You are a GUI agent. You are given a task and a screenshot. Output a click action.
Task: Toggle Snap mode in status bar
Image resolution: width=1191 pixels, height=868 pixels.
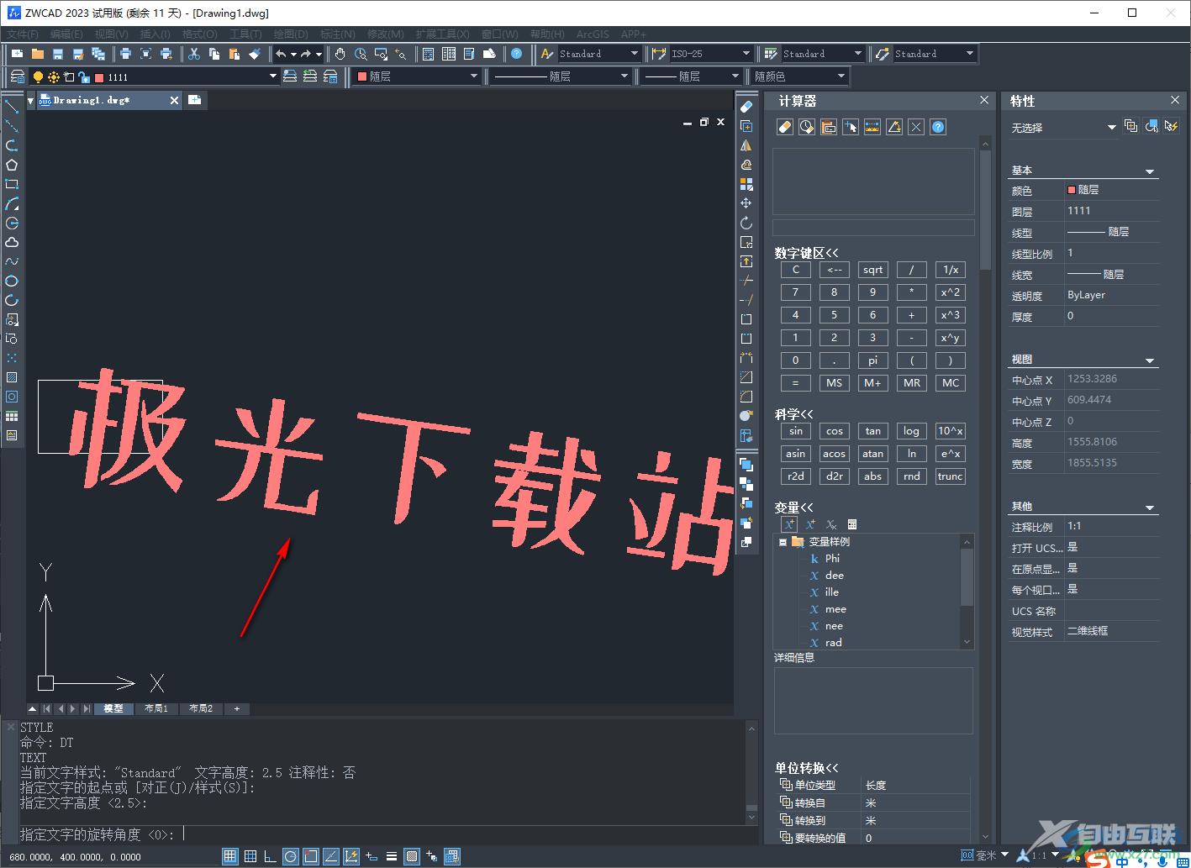pyautogui.click(x=229, y=856)
